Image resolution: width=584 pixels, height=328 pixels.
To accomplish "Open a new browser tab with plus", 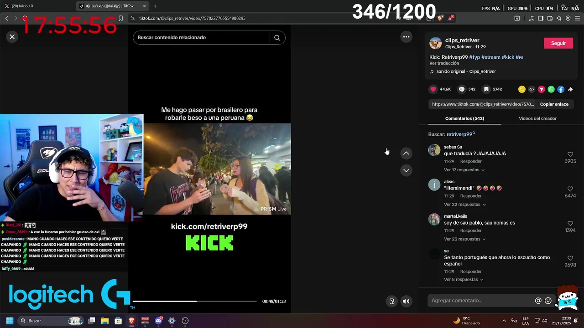I will [x=156, y=6].
